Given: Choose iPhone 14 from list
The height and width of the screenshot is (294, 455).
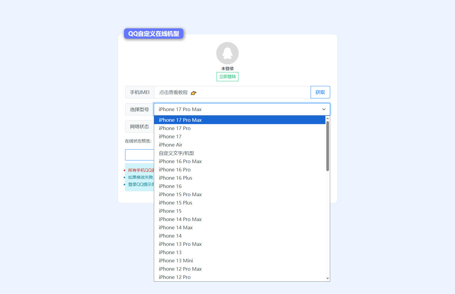Looking at the screenshot, I should click(240, 236).
